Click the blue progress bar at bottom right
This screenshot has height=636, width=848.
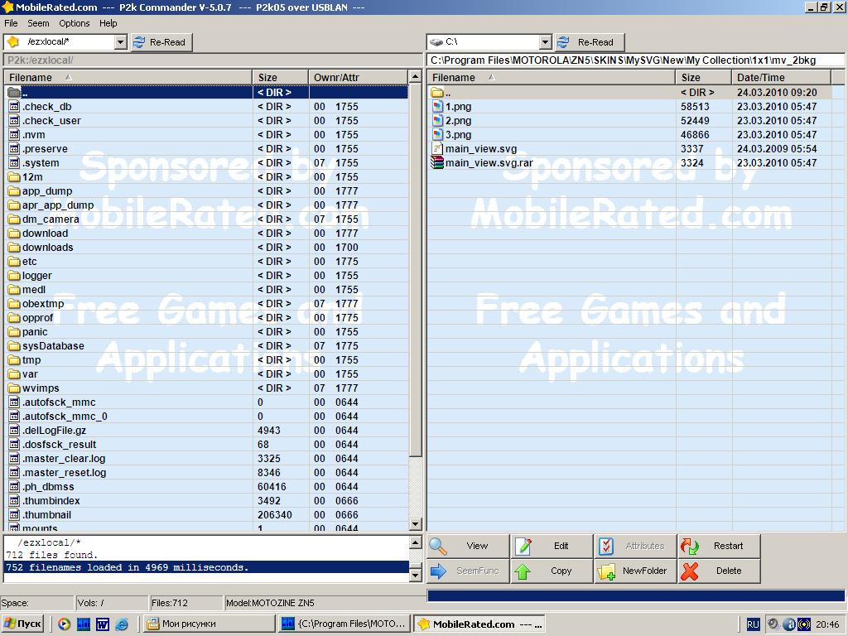tap(636, 596)
